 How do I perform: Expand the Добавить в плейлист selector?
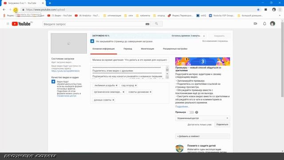pos(202,136)
